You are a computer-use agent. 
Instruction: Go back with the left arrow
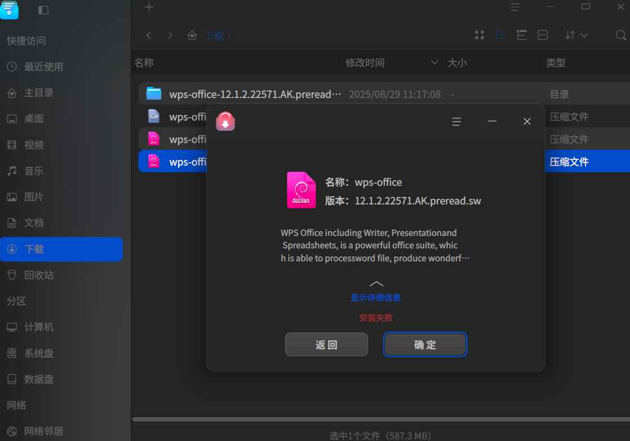[x=149, y=35]
